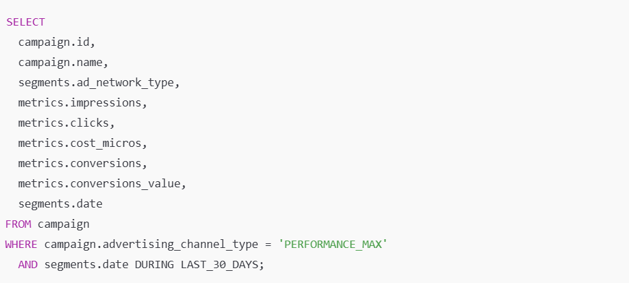Click segments.ad_network_type in the query
The width and height of the screenshot is (629, 283).
(x=98, y=82)
